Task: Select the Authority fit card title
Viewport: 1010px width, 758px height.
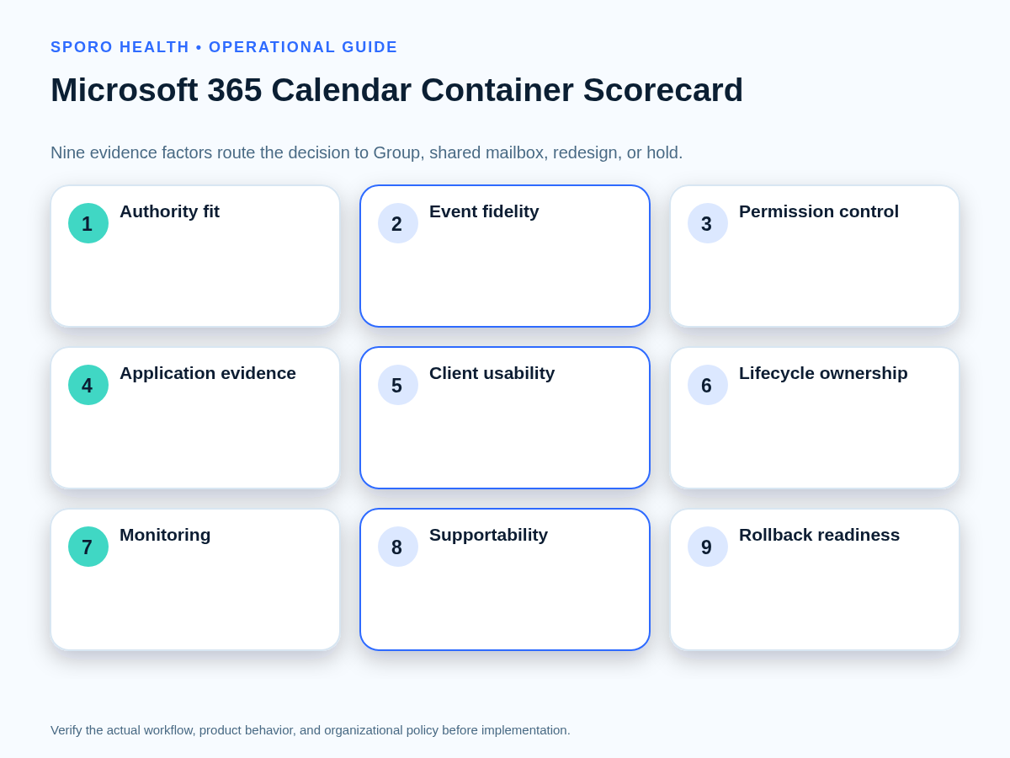Action: 169,211
